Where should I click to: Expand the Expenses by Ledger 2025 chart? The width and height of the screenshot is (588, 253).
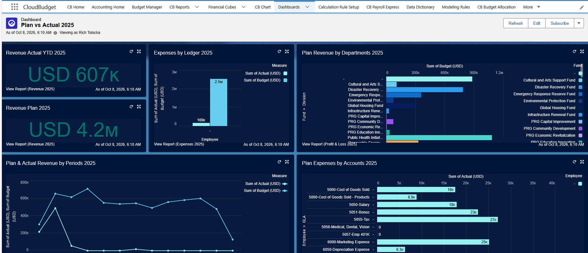[287, 51]
